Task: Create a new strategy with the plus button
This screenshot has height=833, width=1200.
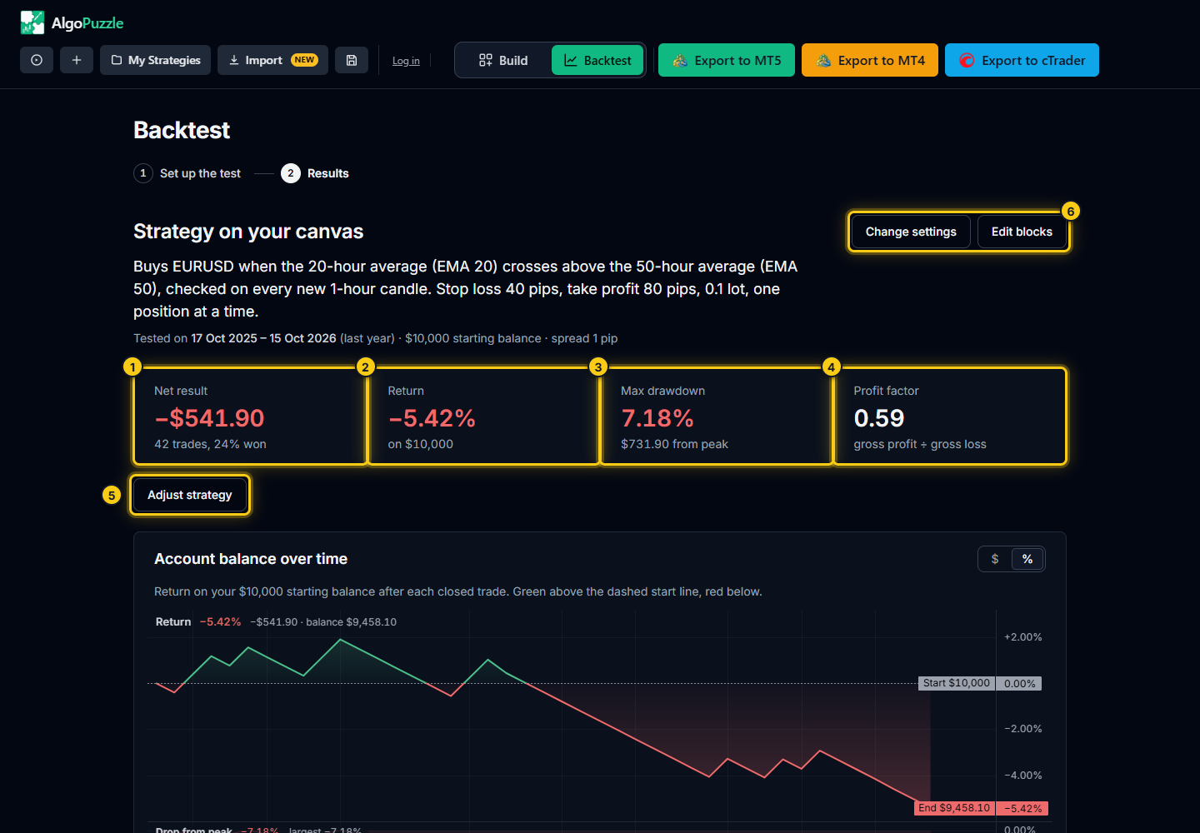Action: (x=77, y=60)
